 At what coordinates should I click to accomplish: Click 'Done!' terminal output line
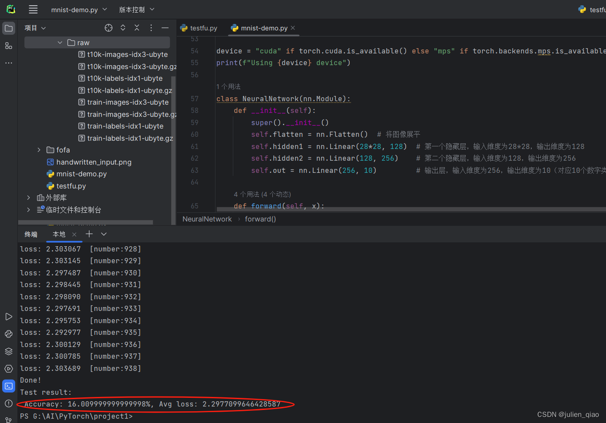click(x=30, y=380)
